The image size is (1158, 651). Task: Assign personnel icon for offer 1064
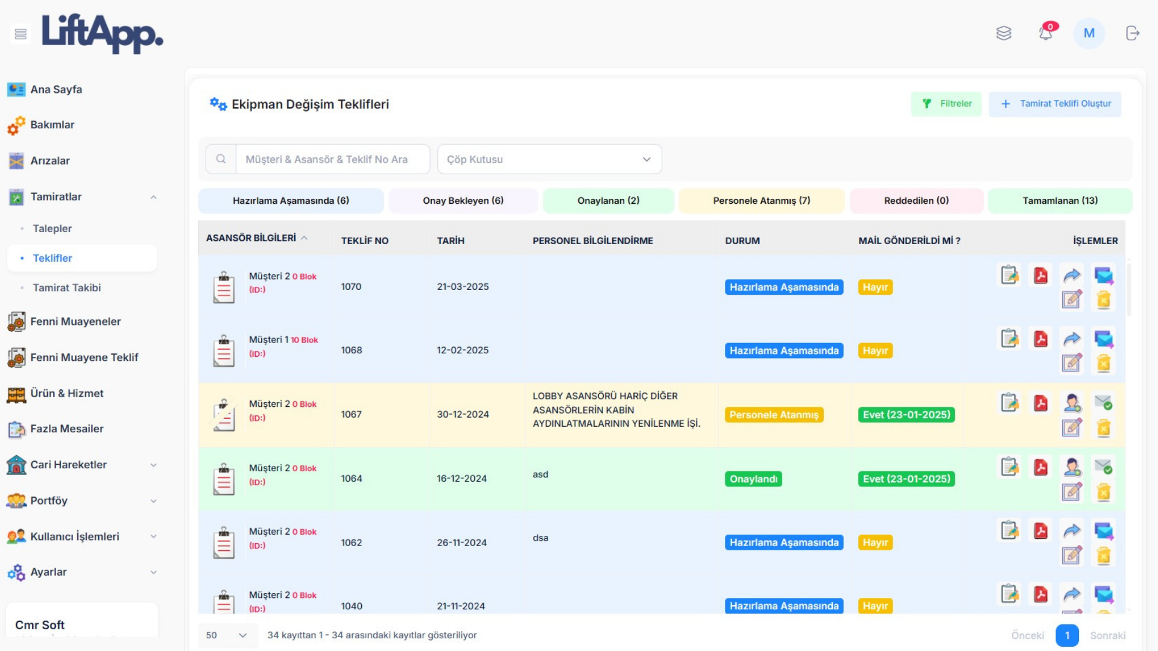(x=1072, y=467)
